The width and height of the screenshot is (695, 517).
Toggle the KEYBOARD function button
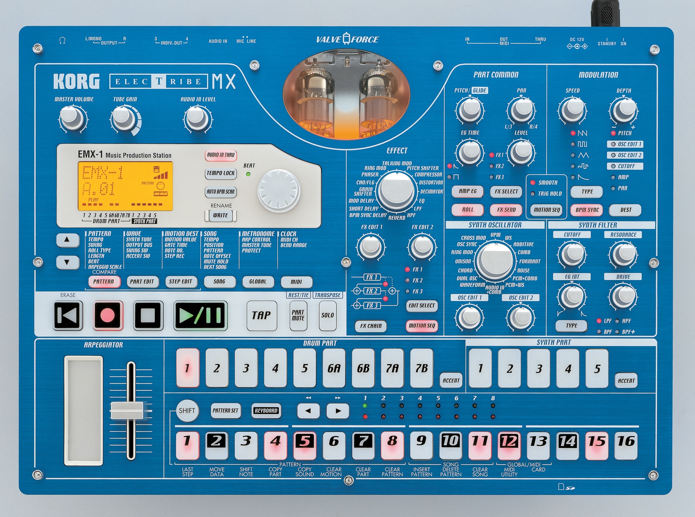click(x=266, y=411)
